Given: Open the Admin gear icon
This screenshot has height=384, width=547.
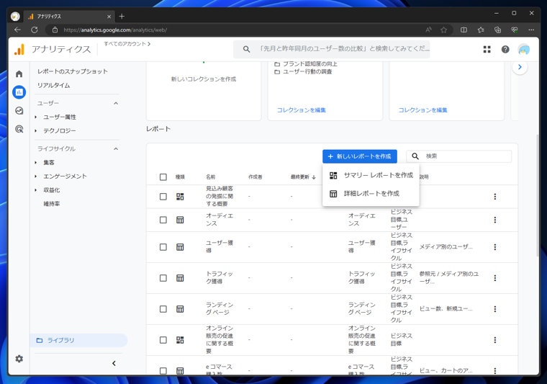Looking at the screenshot, I should (19, 359).
